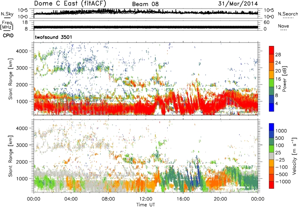The image size is (298, 207).
Task: Click the 'CPID' row label
Action: tap(8, 35)
